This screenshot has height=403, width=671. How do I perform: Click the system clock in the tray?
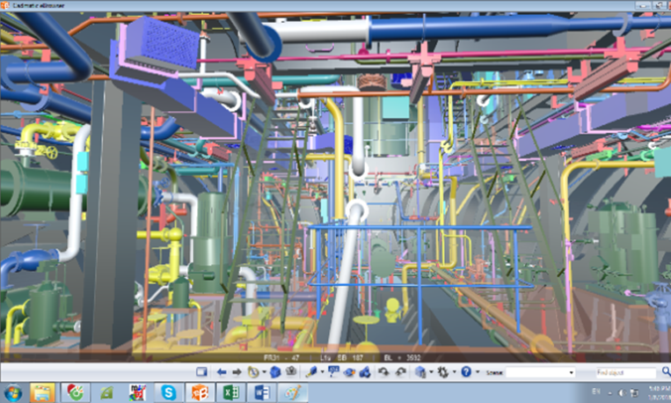click(653, 392)
